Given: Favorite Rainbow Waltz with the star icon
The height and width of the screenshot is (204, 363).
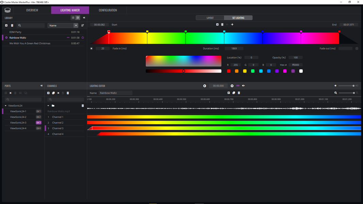Looking at the screenshot, I should (x=83, y=38).
